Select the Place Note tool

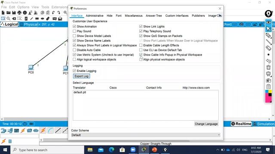point(26,18)
